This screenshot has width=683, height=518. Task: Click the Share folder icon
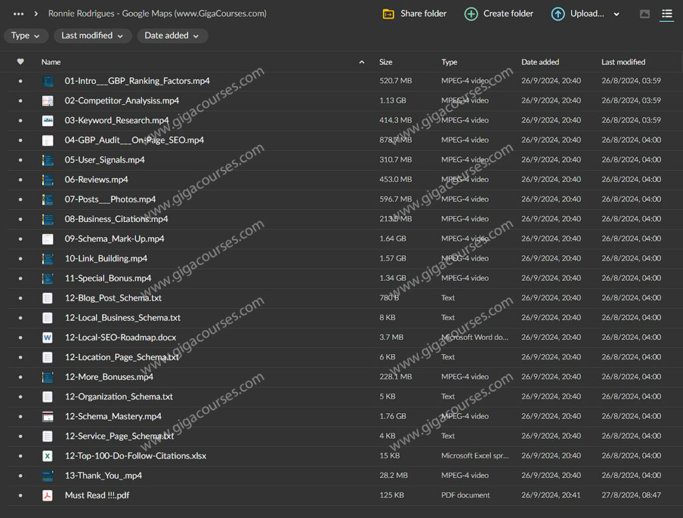388,14
